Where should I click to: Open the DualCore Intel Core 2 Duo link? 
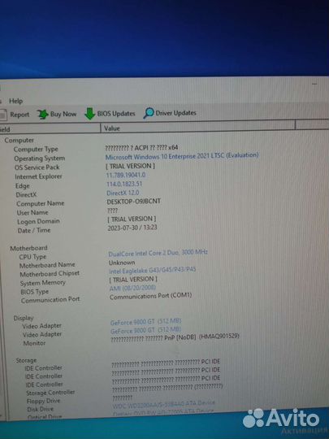point(158,253)
